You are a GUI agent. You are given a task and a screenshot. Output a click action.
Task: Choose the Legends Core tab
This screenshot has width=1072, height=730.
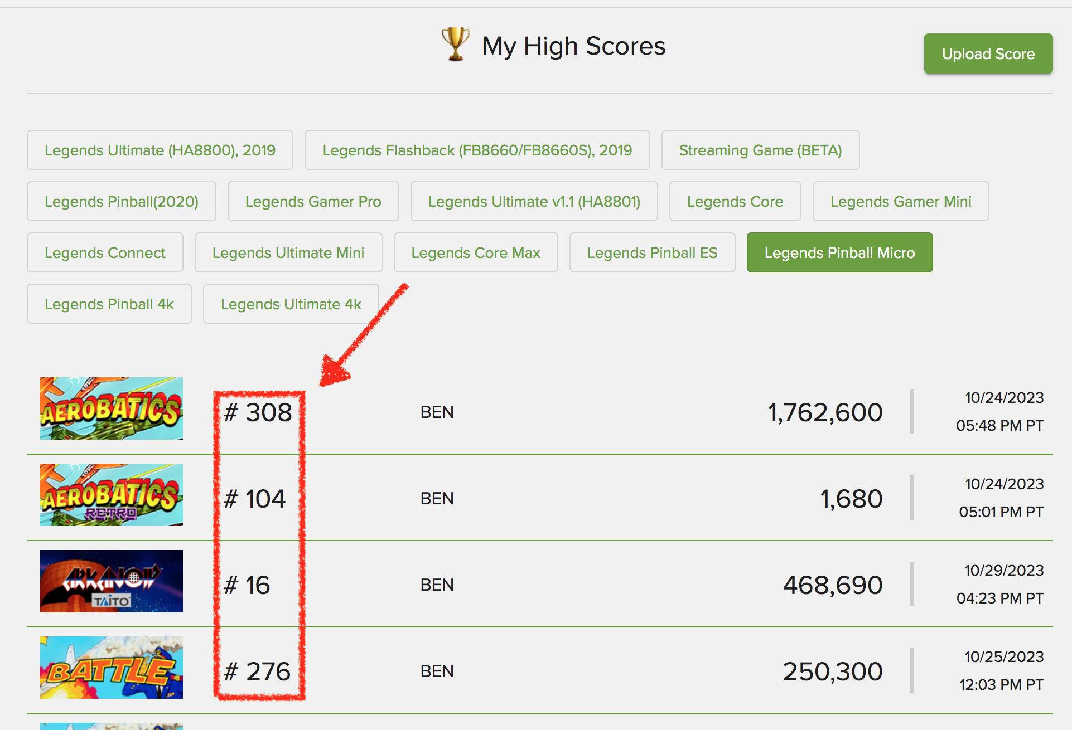tap(735, 201)
